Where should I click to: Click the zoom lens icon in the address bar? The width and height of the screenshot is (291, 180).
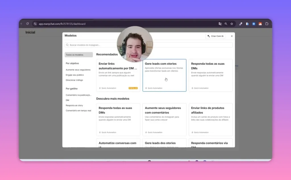pos(226,24)
